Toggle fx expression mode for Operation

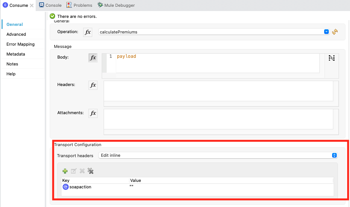tap(88, 32)
